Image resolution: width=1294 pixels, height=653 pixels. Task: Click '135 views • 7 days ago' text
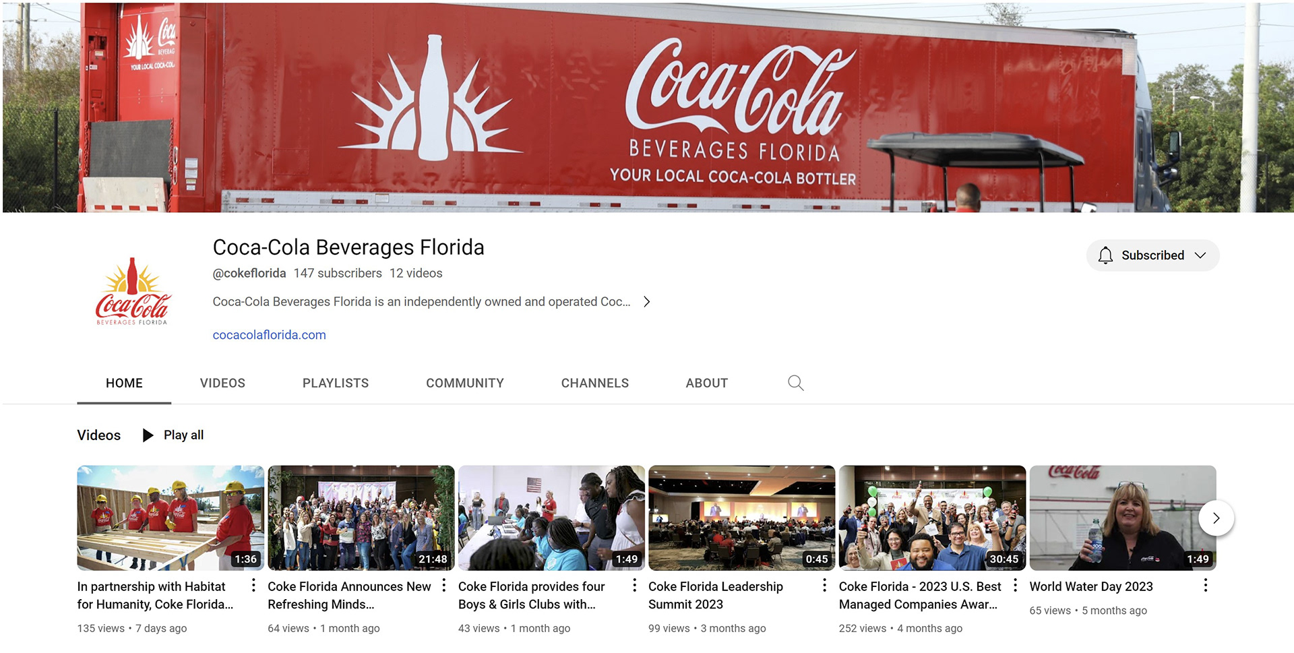click(x=132, y=628)
